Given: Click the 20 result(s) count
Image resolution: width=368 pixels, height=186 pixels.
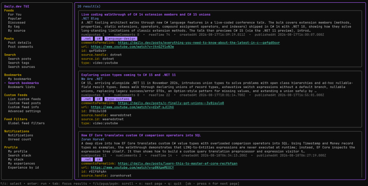Looking at the screenshot, I should tap(89, 6).
